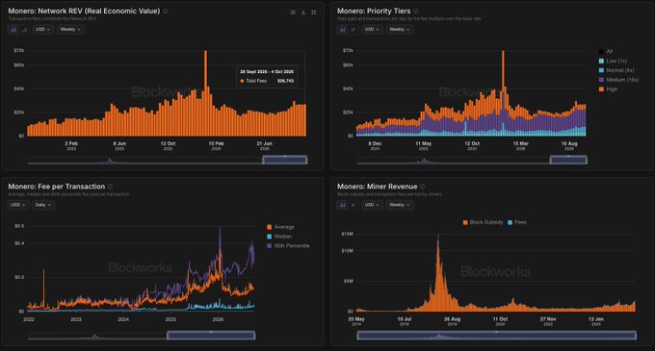Screen dimensions: 655x351
Task: Click Fee per Transaction range slider handle
Action: coord(211,336)
